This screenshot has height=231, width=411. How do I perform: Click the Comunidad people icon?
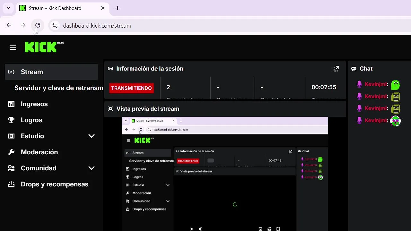(x=11, y=168)
